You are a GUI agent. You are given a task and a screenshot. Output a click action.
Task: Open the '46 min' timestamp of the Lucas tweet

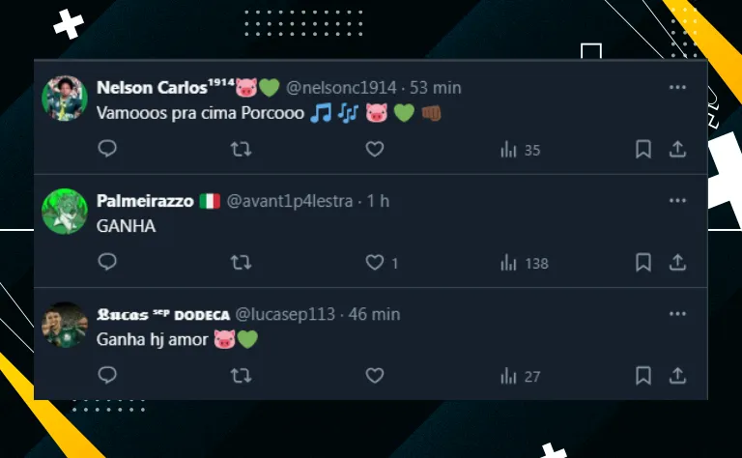click(x=374, y=314)
